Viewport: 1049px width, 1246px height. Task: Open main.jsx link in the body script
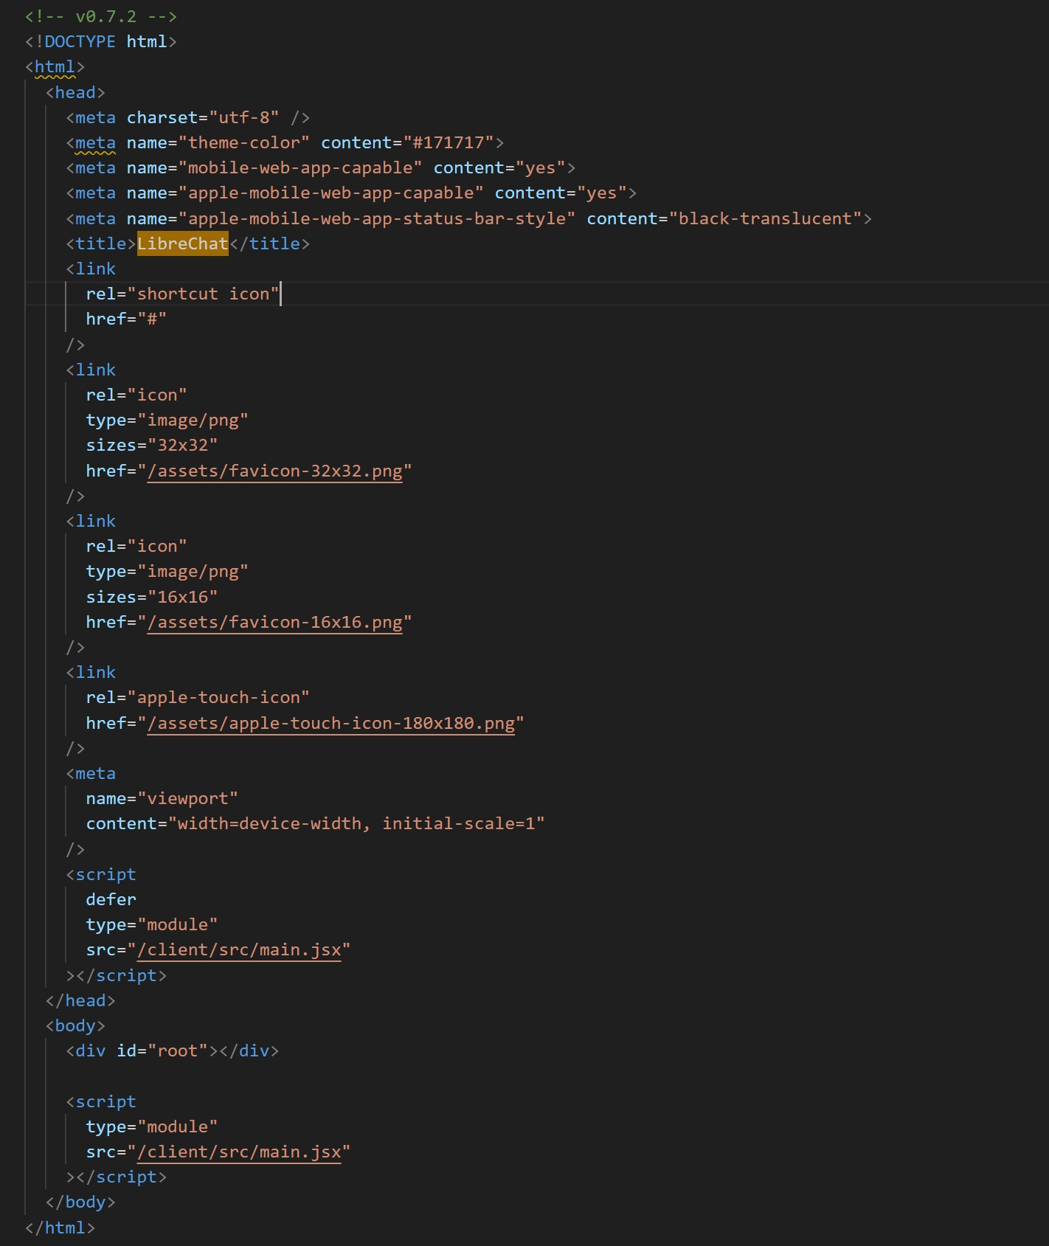coord(239,1152)
